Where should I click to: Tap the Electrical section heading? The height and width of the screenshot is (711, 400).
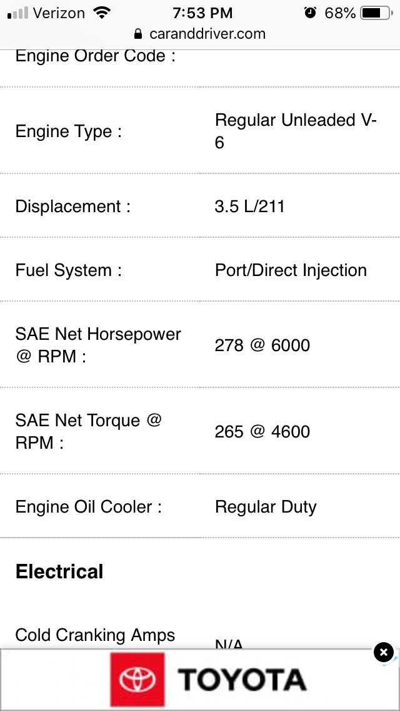click(x=59, y=571)
